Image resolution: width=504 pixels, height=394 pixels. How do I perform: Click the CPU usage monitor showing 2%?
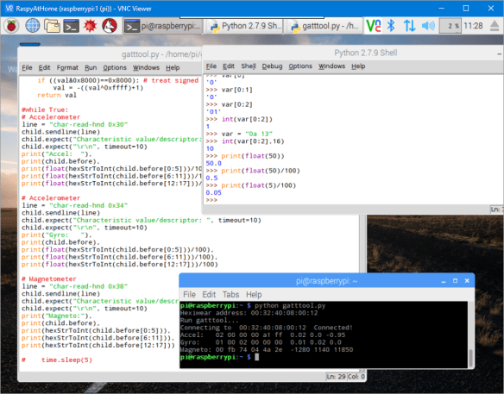click(x=450, y=26)
